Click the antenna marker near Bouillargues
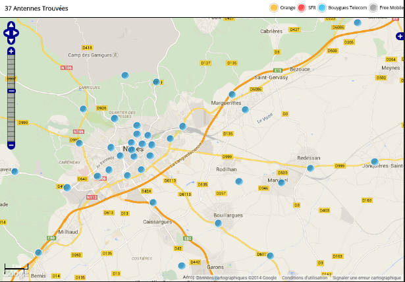The height and width of the screenshot is (282, 405). click(219, 223)
